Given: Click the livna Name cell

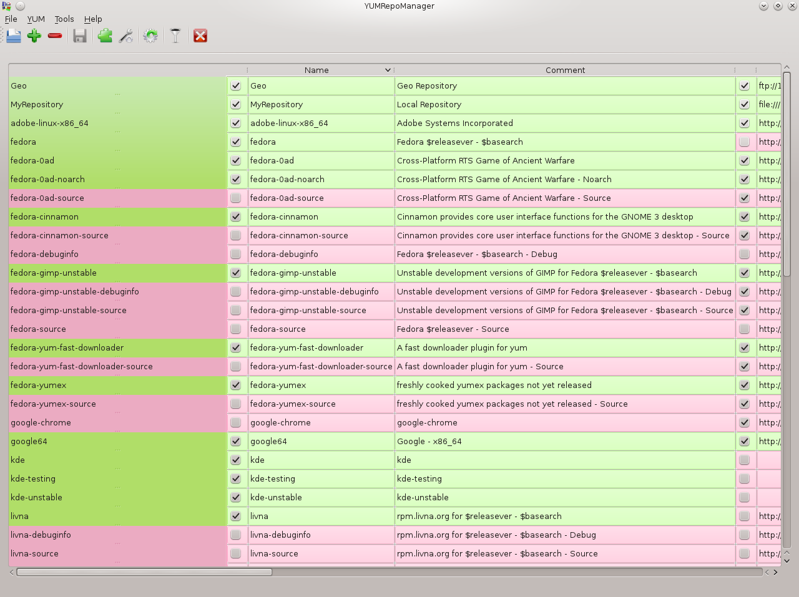Looking at the screenshot, I should click(x=321, y=516).
